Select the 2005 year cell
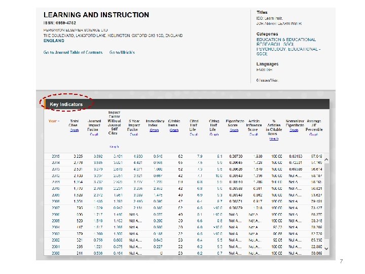 (x=56, y=221)
